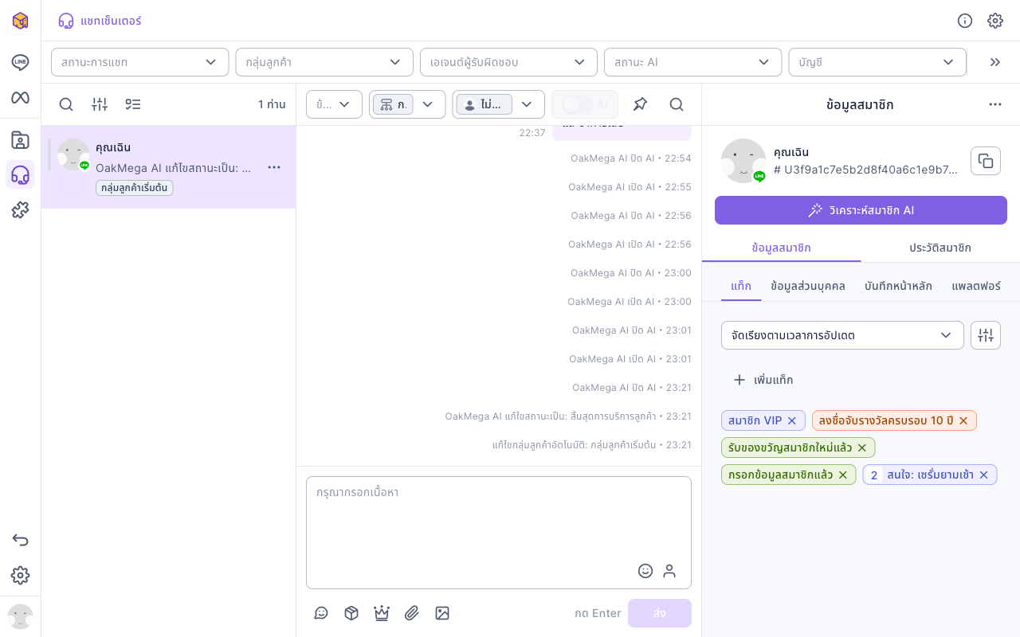Insert an image into message

pyautogui.click(x=442, y=613)
